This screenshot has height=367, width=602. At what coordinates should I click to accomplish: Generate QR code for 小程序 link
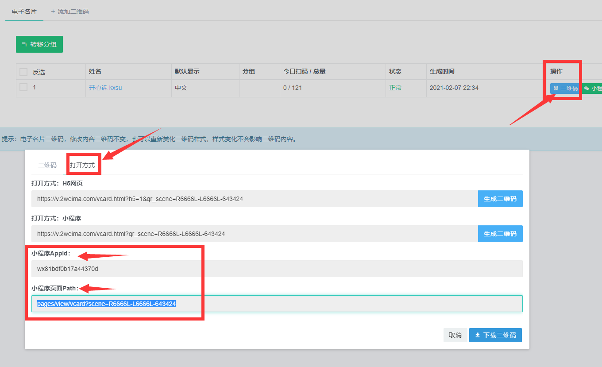(x=500, y=234)
